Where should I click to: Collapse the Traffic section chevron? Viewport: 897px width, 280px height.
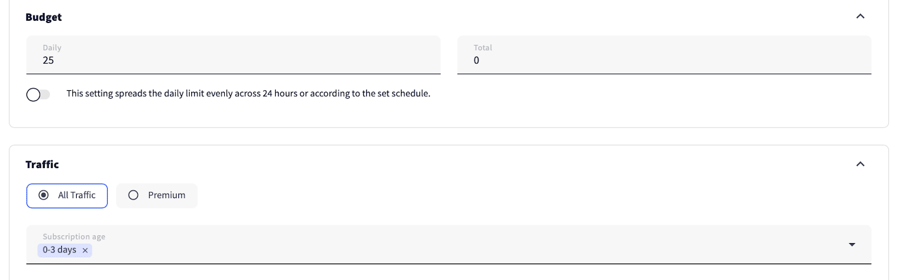(860, 164)
